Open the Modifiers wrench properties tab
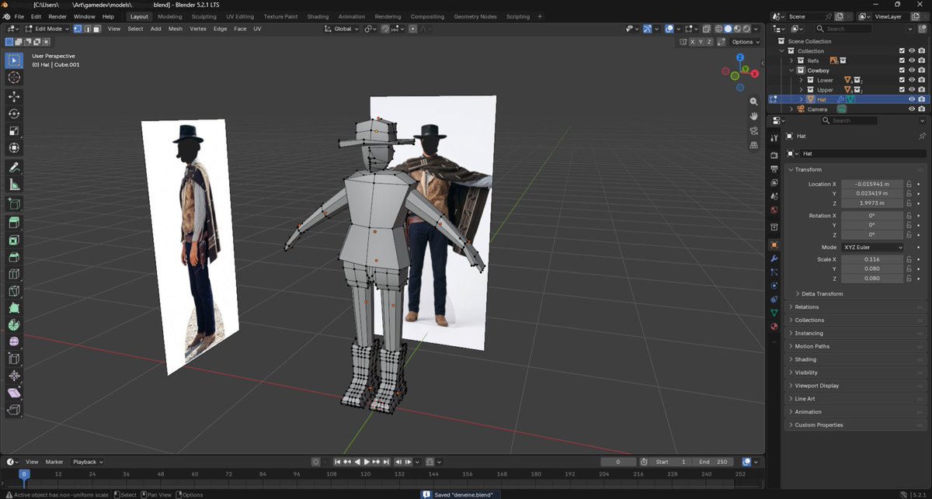932x499 pixels. pos(774,258)
